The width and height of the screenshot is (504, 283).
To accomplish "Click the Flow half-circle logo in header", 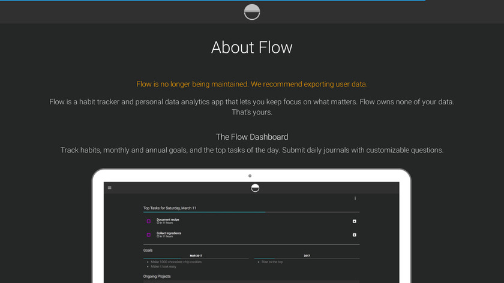I will (251, 12).
